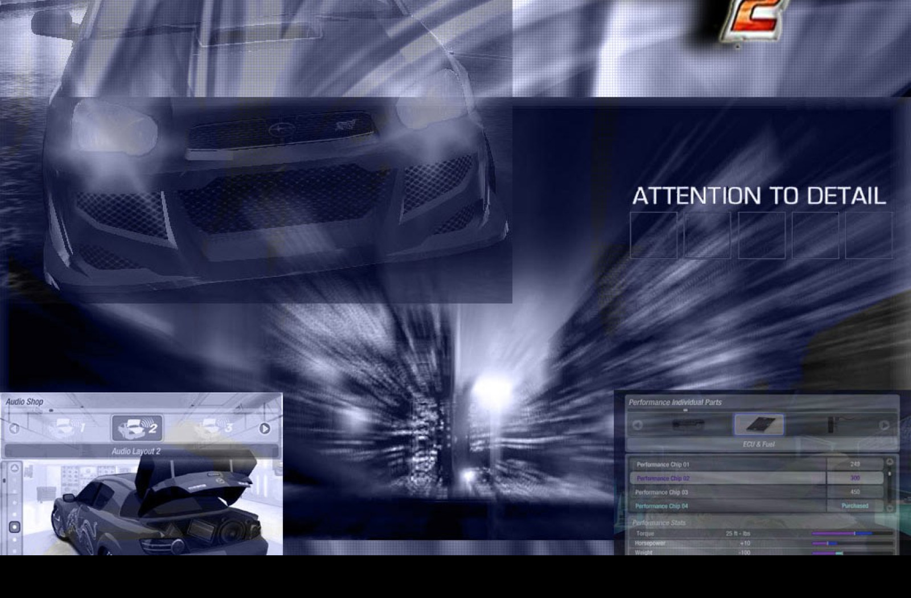Click the 450 price cell

click(x=855, y=492)
